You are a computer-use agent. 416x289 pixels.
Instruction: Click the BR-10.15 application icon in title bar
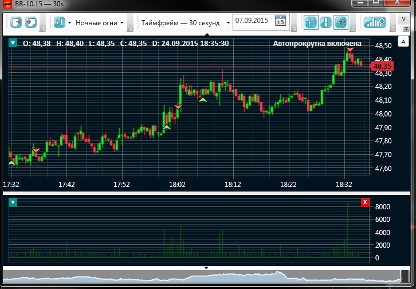click(7, 4)
